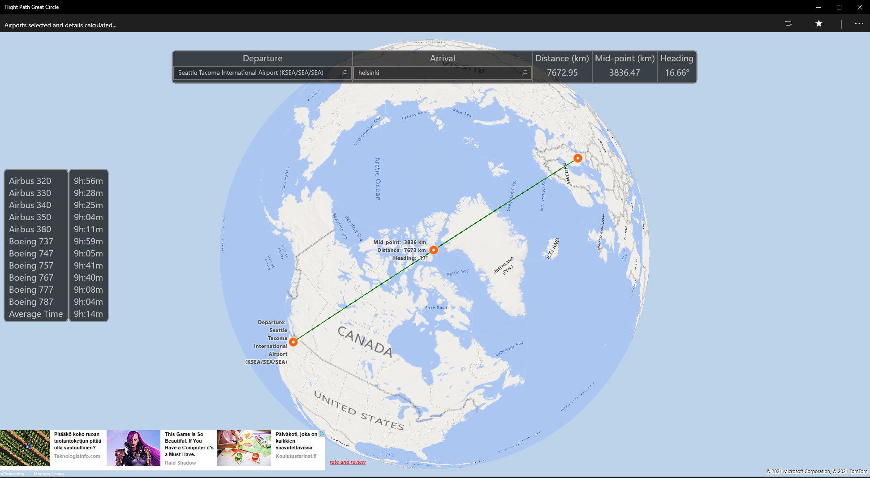
Task: Click the Airbus 330 row label
Action: (x=30, y=193)
